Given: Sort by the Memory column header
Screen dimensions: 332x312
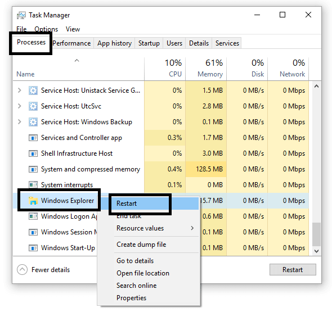Looking at the screenshot, I should coord(206,69).
